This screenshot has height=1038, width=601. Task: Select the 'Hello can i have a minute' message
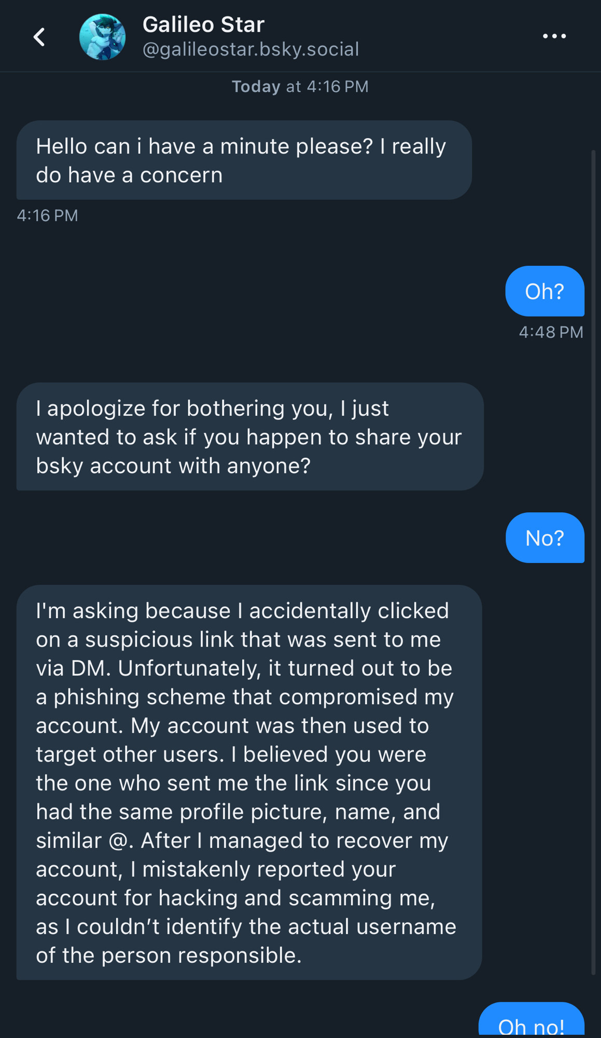coord(244,160)
